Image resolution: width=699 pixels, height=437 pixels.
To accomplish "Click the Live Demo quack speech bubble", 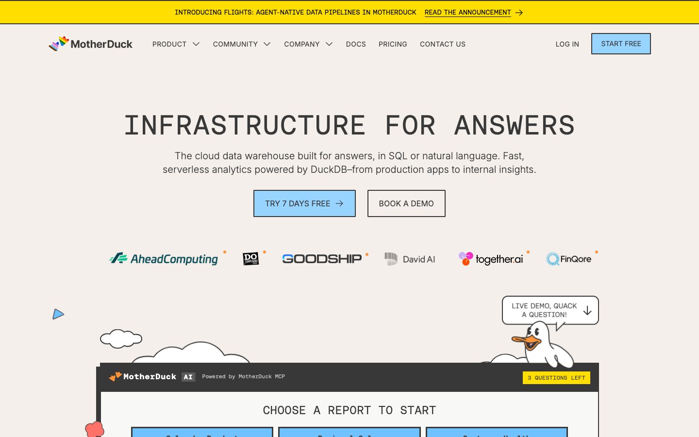I will 550,310.
